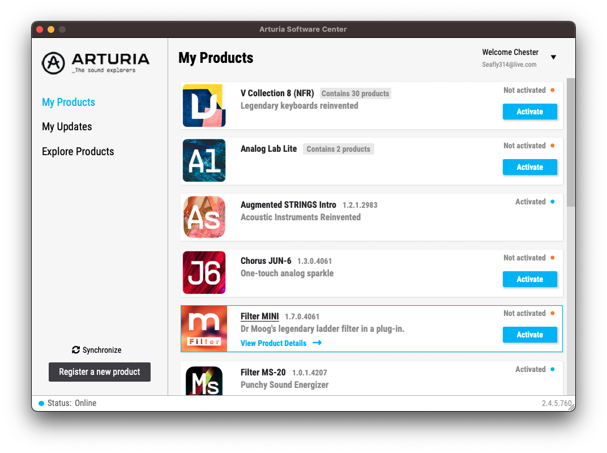Click the blue online status dot

pyautogui.click(x=41, y=403)
